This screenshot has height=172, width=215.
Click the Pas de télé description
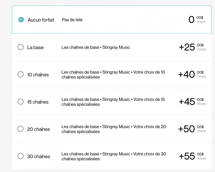72,20
